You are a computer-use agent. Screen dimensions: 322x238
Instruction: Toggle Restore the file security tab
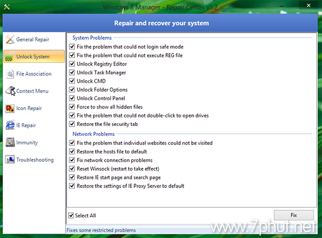pos(72,124)
